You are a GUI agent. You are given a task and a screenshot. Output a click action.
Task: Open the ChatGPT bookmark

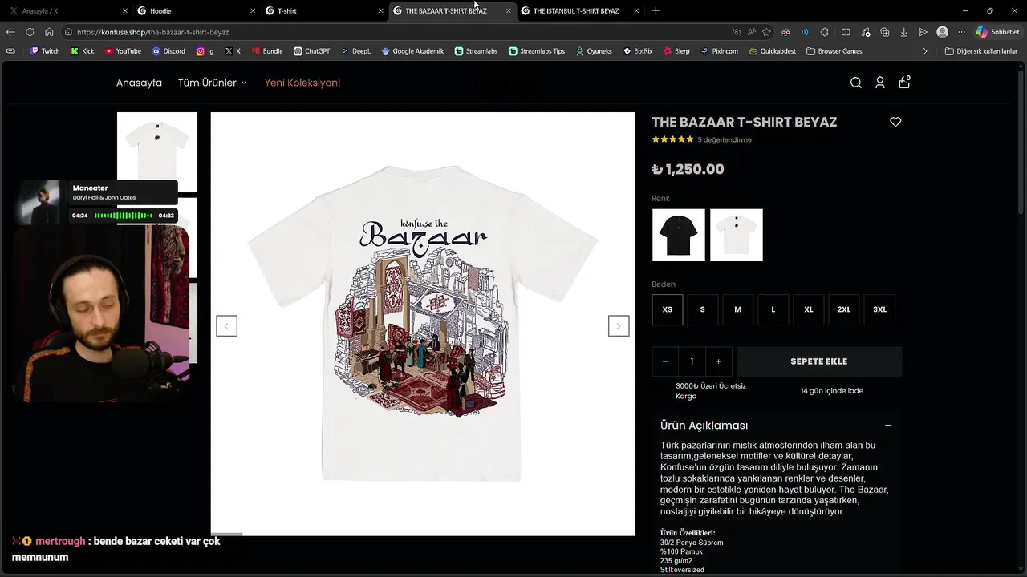[311, 51]
